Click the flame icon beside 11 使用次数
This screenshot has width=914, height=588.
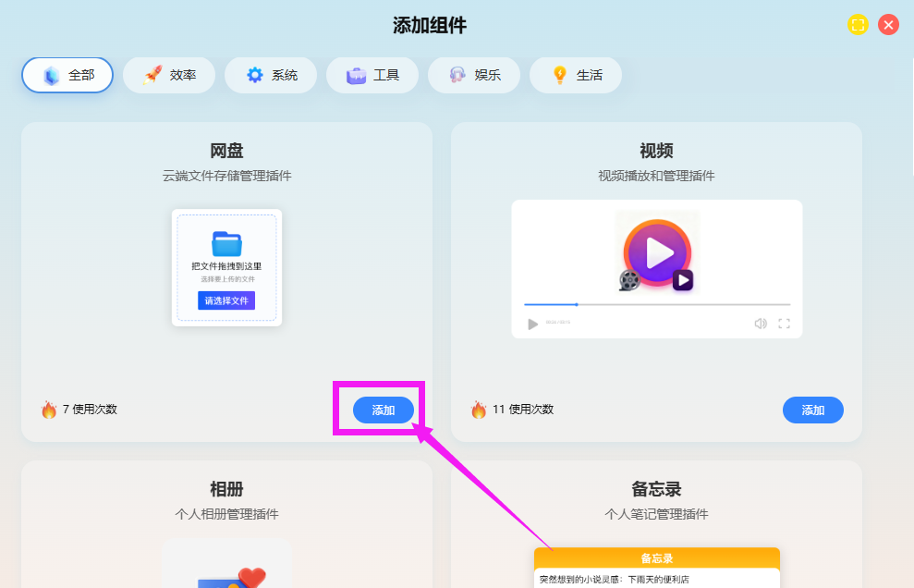479,410
